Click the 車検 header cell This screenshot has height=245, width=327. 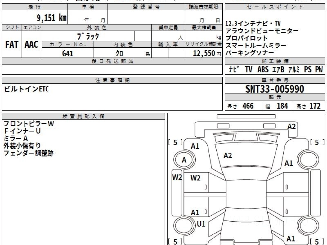click(x=88, y=7)
